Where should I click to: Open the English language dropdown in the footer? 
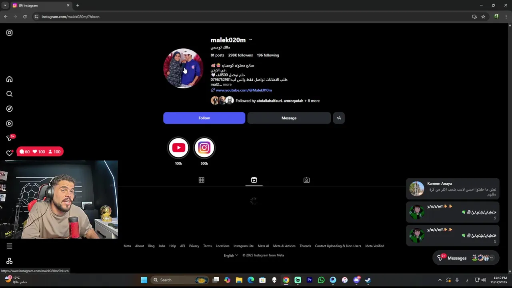[x=231, y=255]
